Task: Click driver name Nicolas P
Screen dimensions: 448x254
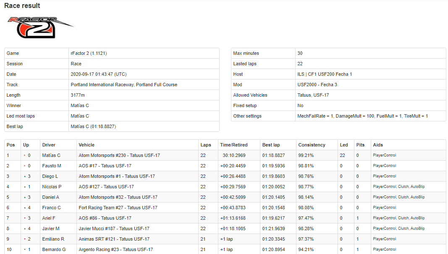Action: 52,187
